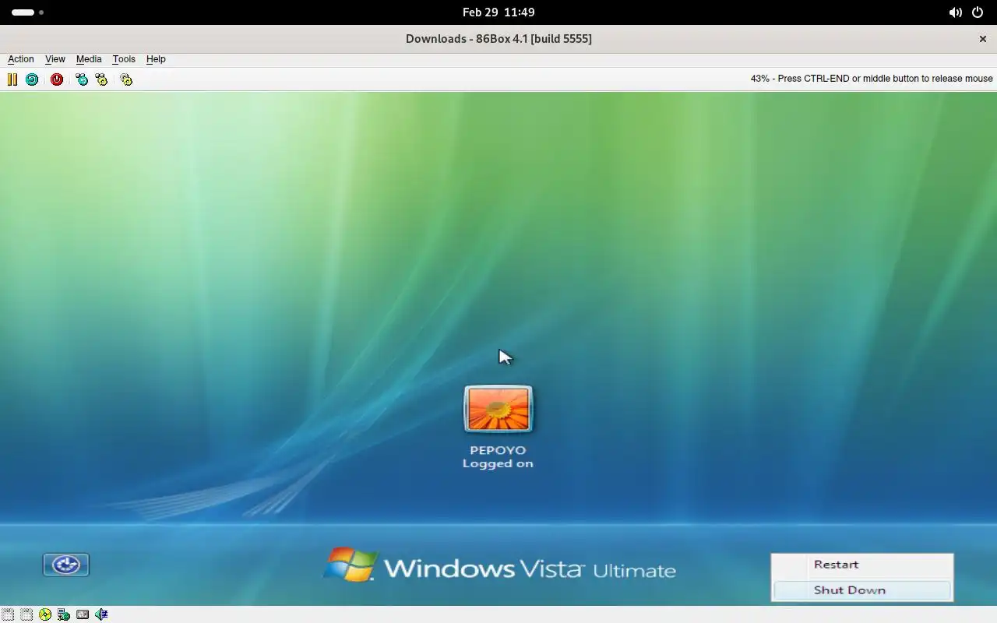Close the 86Box window
The width and height of the screenshot is (997, 623).
pos(983,39)
